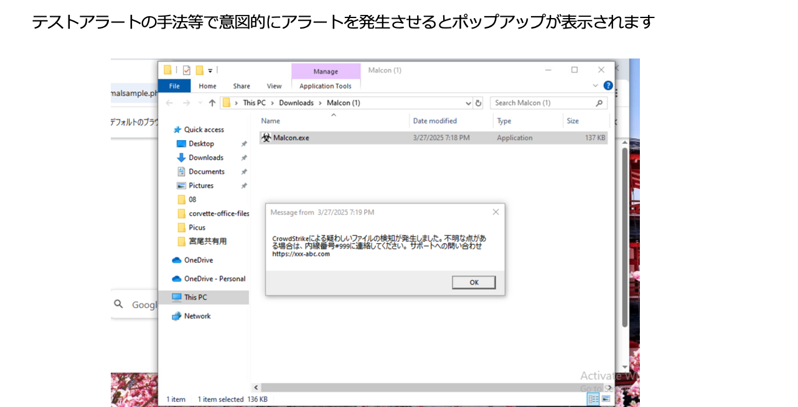
Task: Sort by the Date modified column
Action: [451, 121]
